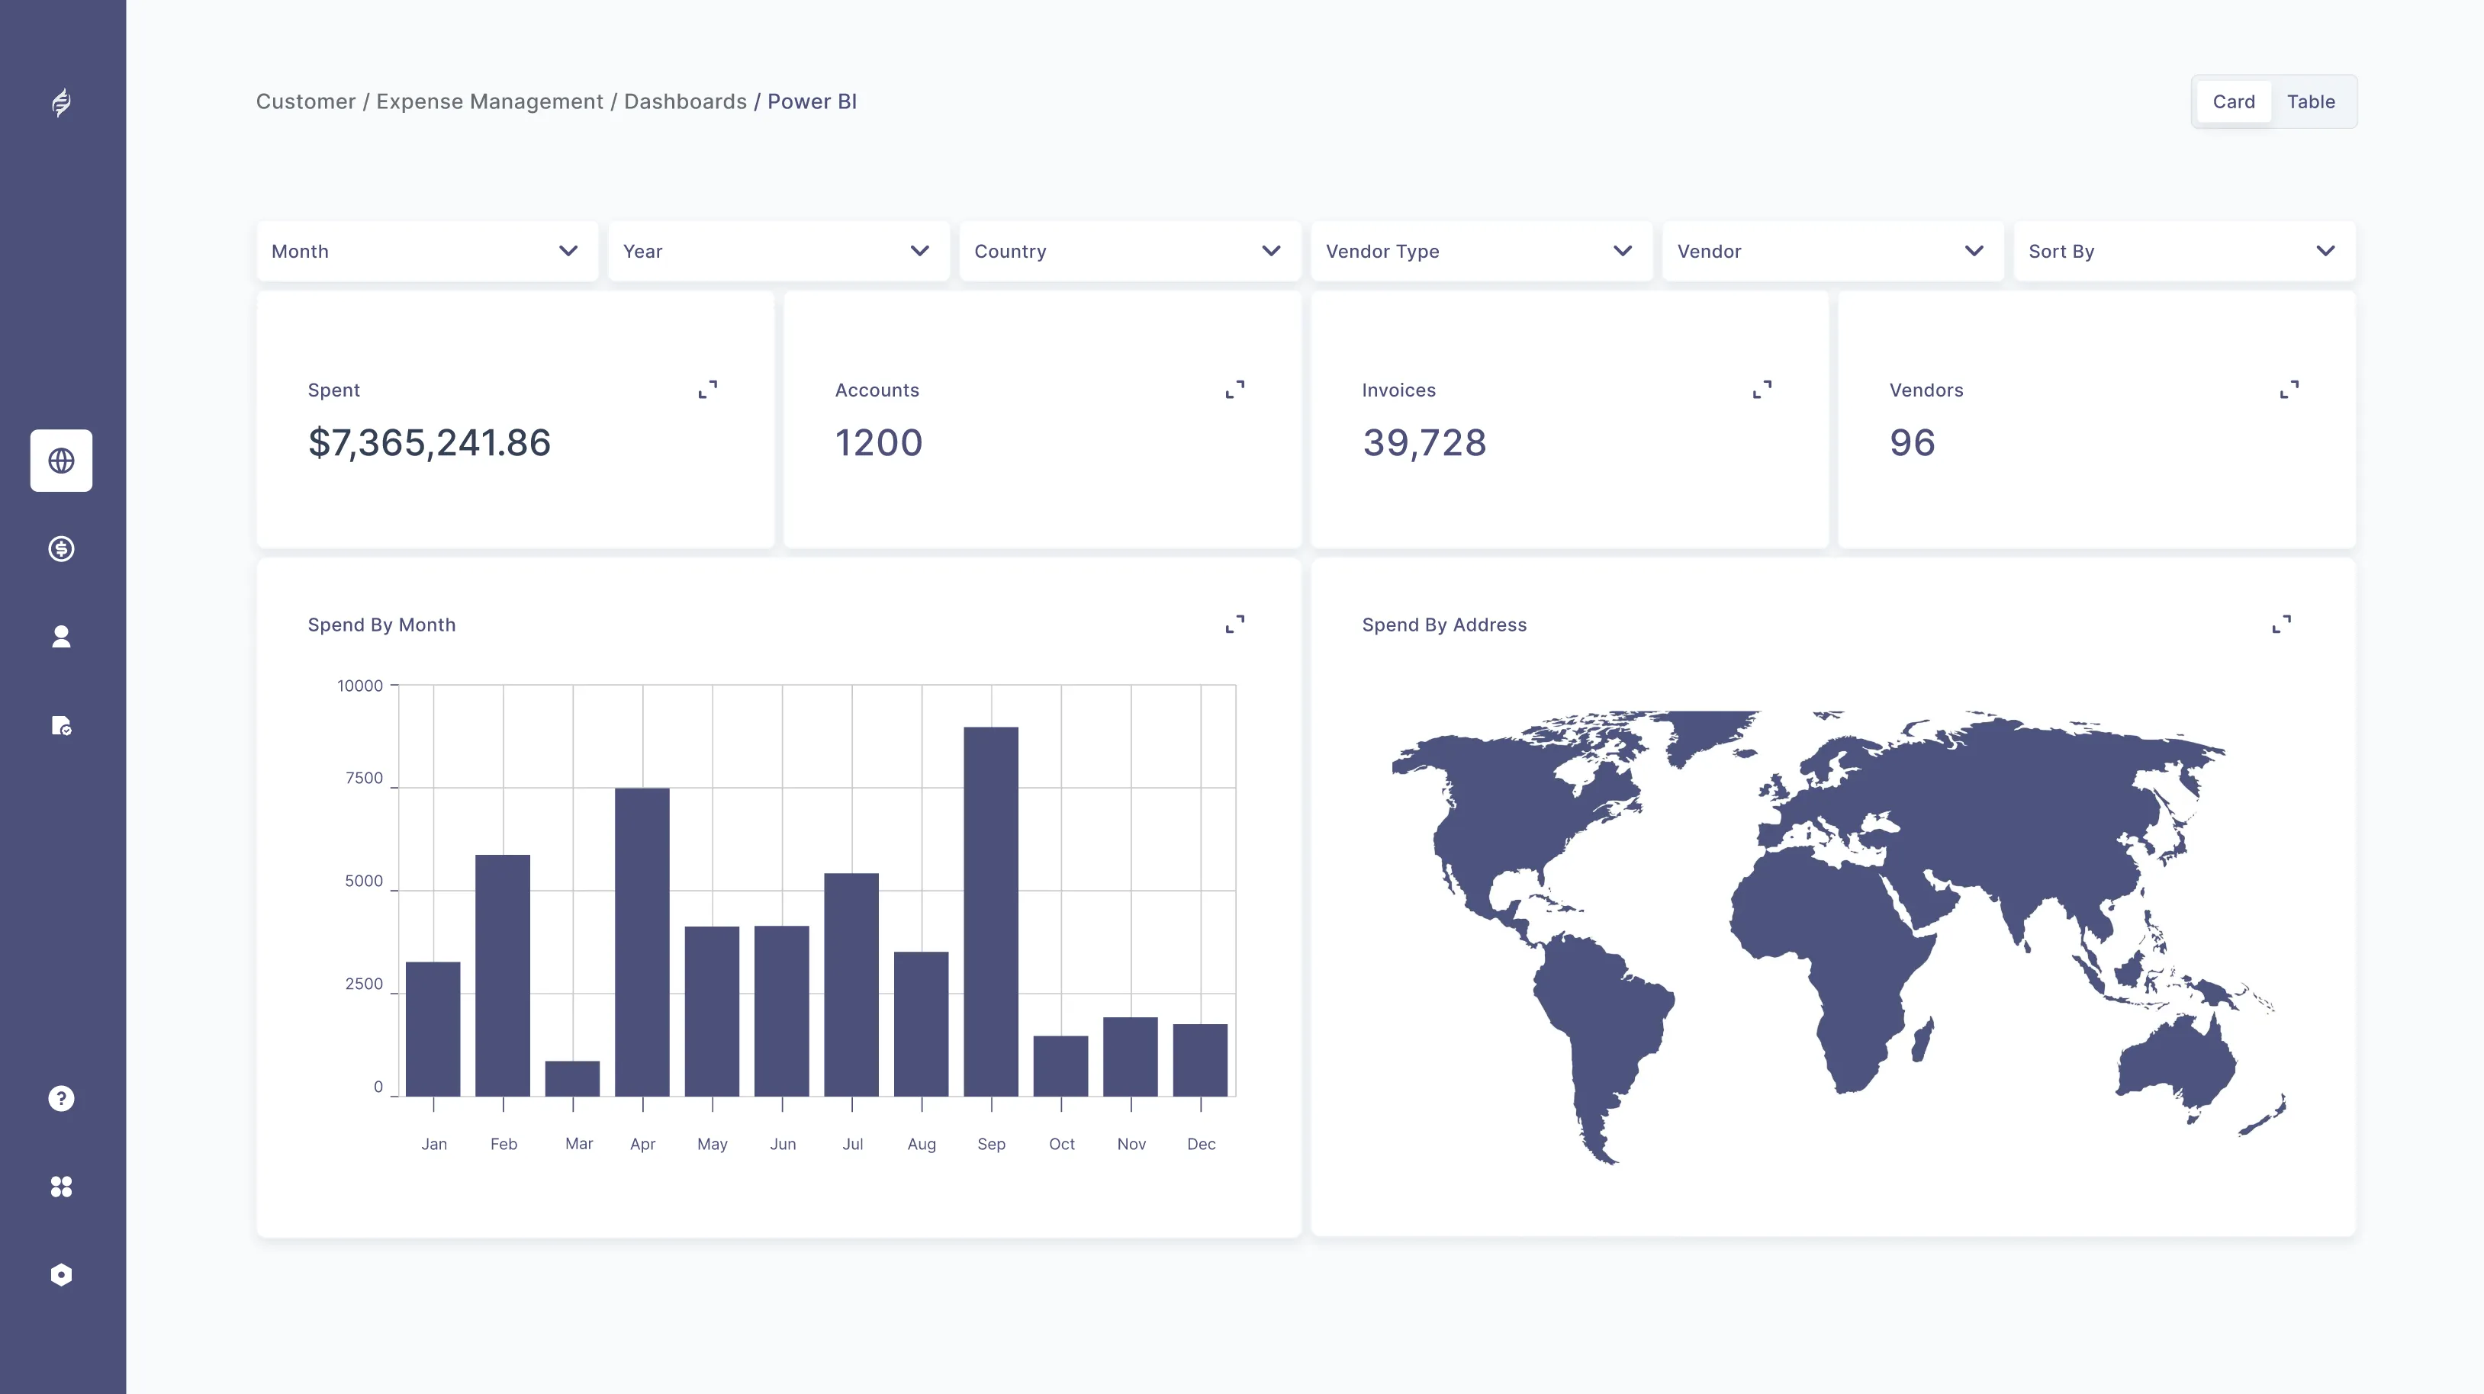The height and width of the screenshot is (1394, 2484).
Task: Expand the Spent card fullscreen
Action: [708, 390]
